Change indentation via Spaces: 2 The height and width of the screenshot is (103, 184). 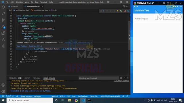(x=55, y=96)
